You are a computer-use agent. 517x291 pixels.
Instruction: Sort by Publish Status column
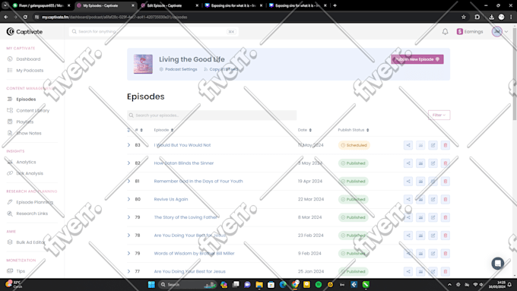pyautogui.click(x=353, y=130)
